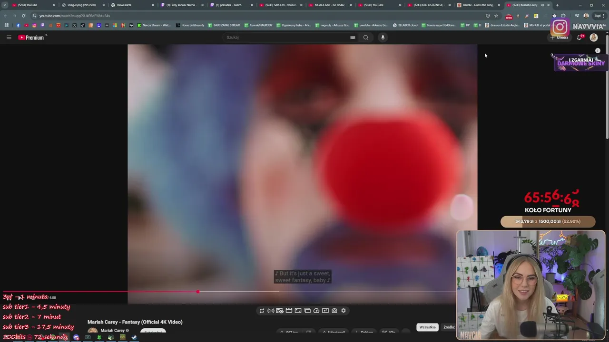The height and width of the screenshot is (342, 609).
Task: Open the Twitch bookmark icon
Action: click(x=42, y=25)
